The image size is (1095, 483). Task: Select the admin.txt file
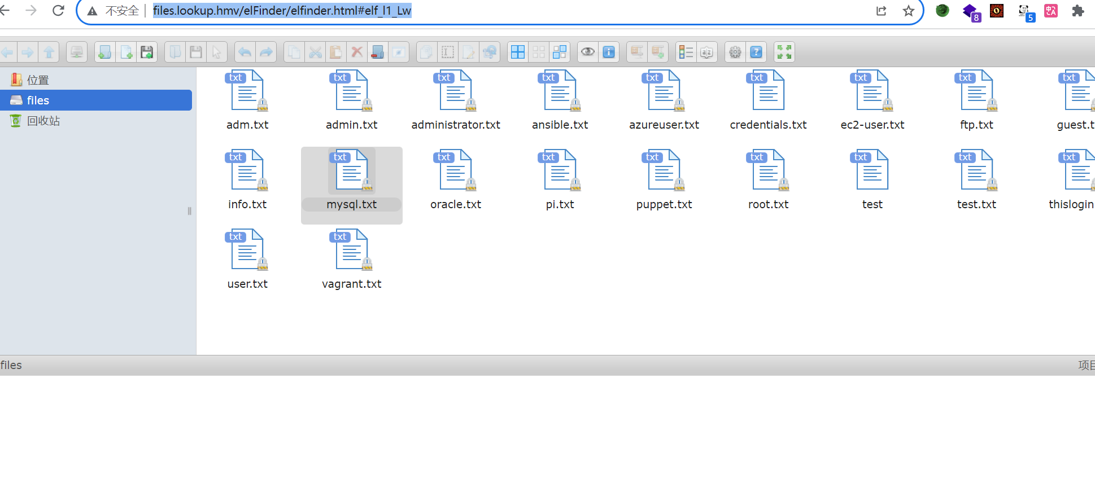coord(352,100)
